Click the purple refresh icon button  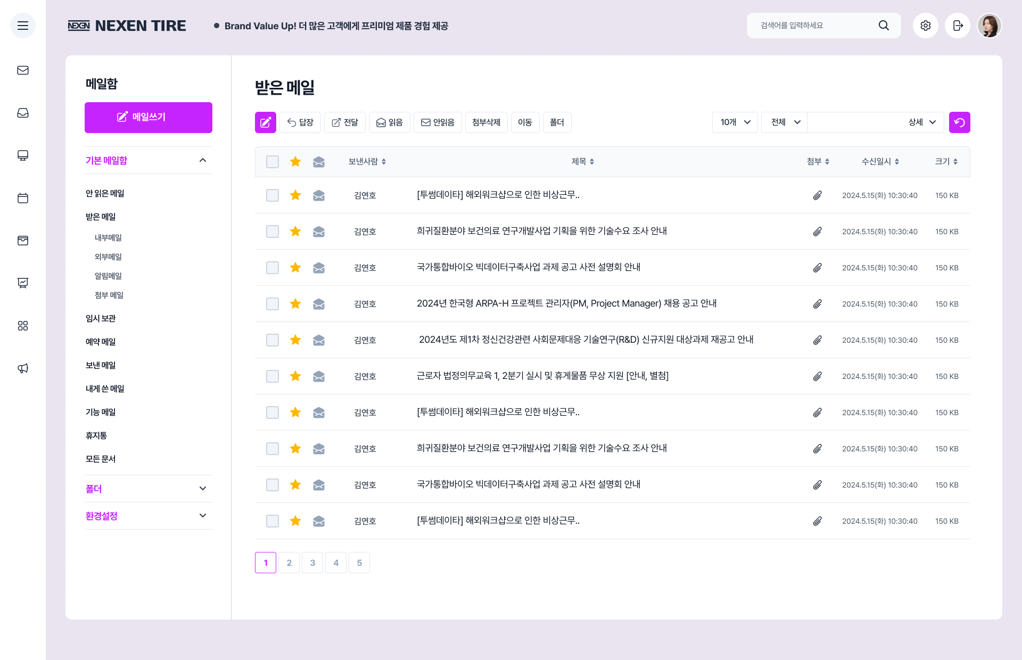point(959,122)
